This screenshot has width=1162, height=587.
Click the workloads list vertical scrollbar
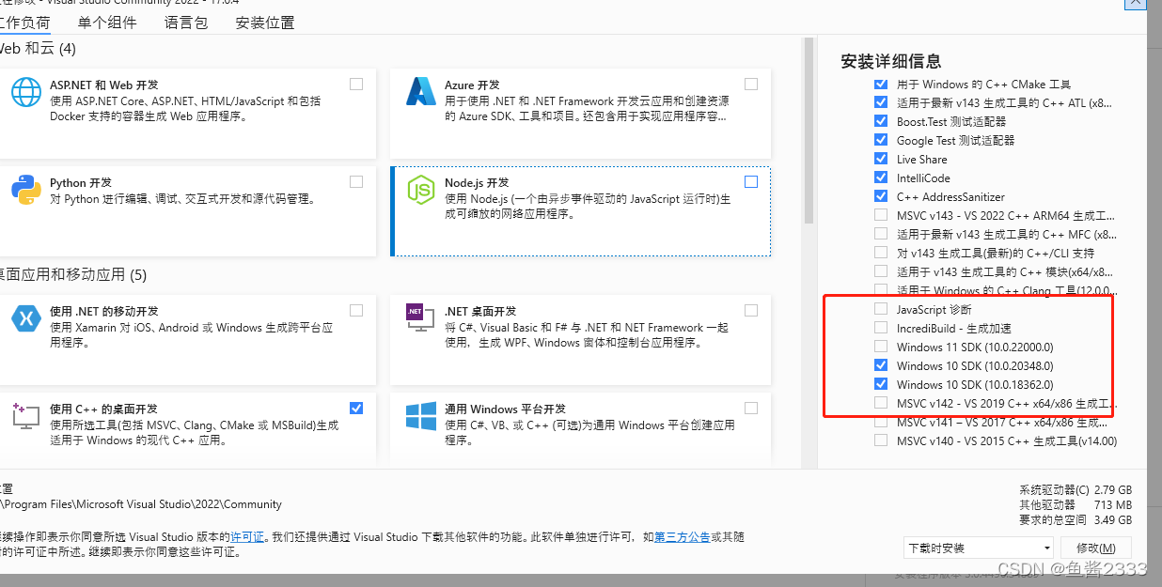[809, 131]
